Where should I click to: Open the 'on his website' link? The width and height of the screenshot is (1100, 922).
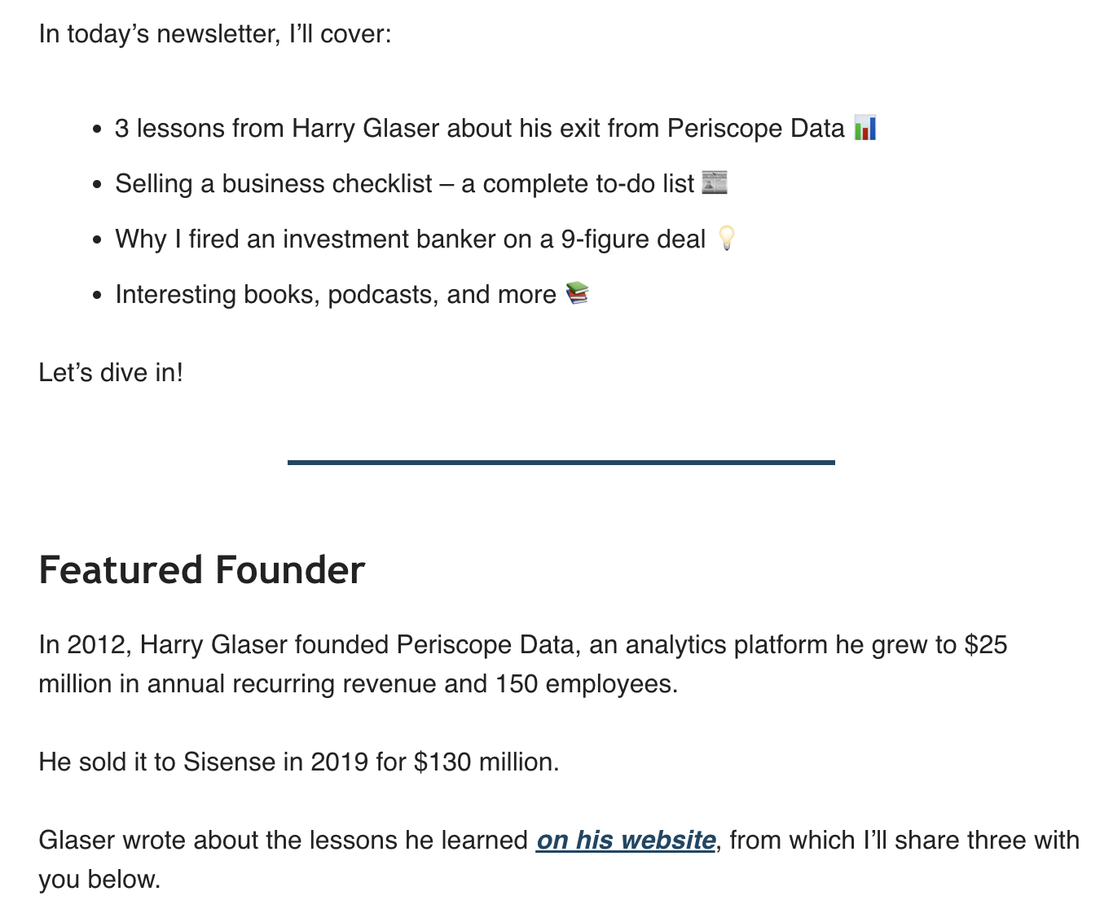[x=626, y=840]
